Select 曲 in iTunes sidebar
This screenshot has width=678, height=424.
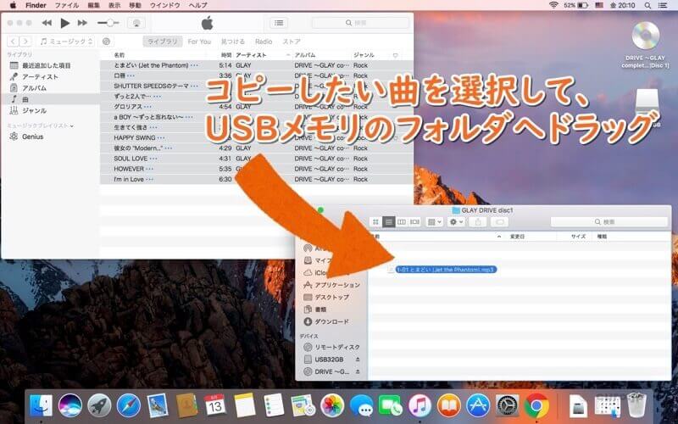(x=51, y=99)
